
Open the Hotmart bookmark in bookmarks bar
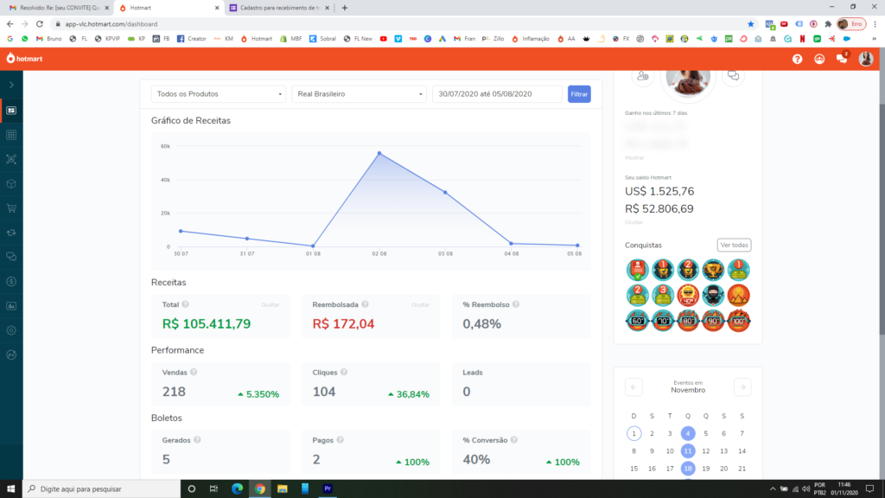pos(256,39)
